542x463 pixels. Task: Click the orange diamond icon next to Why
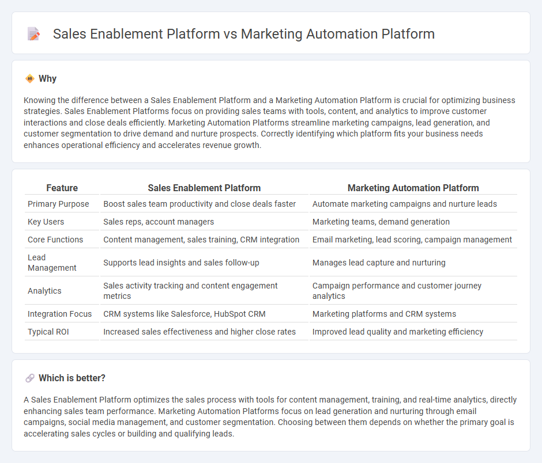[x=30, y=79]
